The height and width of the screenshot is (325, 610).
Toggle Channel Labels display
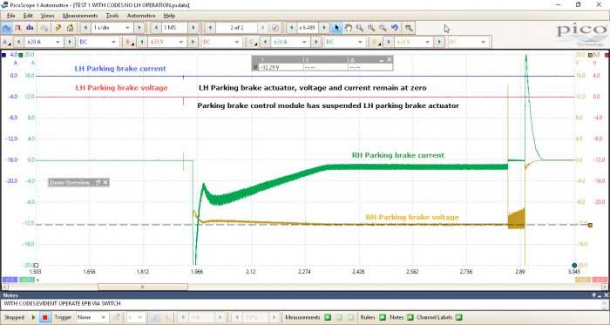point(458,317)
